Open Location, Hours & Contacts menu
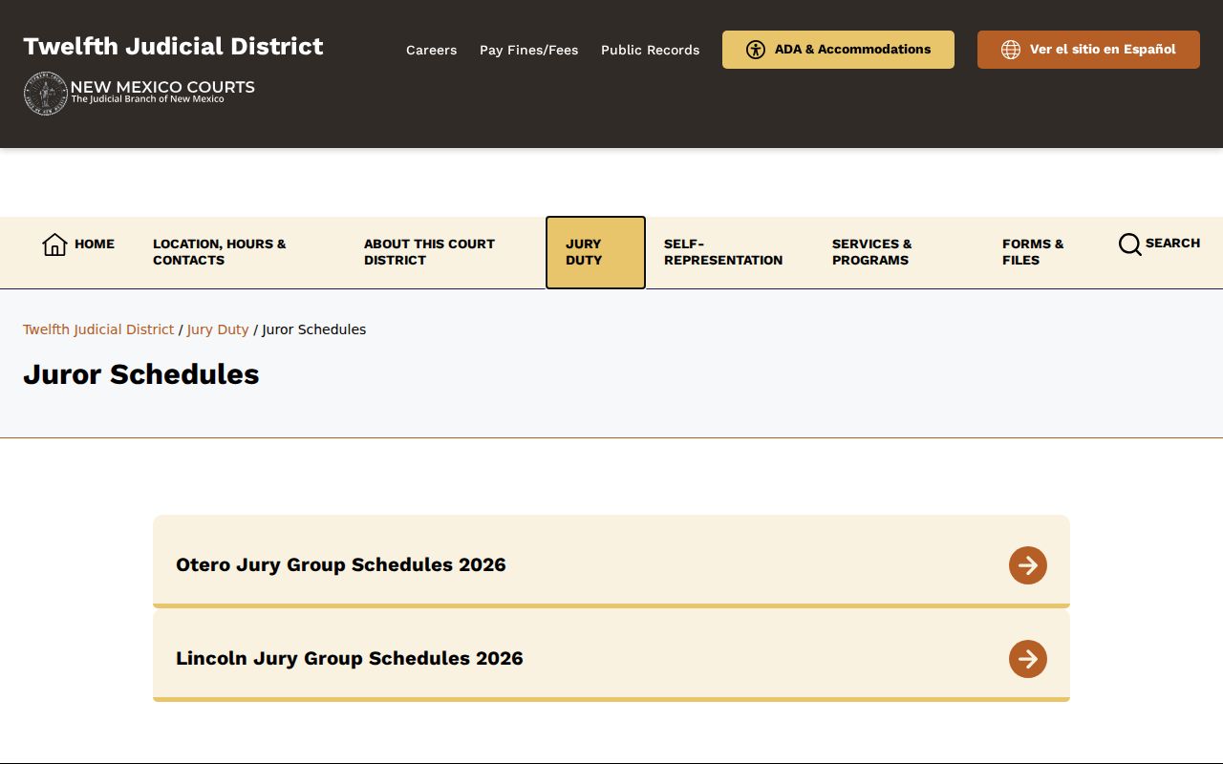Screen dimensions: 1223x764 (x=220, y=252)
